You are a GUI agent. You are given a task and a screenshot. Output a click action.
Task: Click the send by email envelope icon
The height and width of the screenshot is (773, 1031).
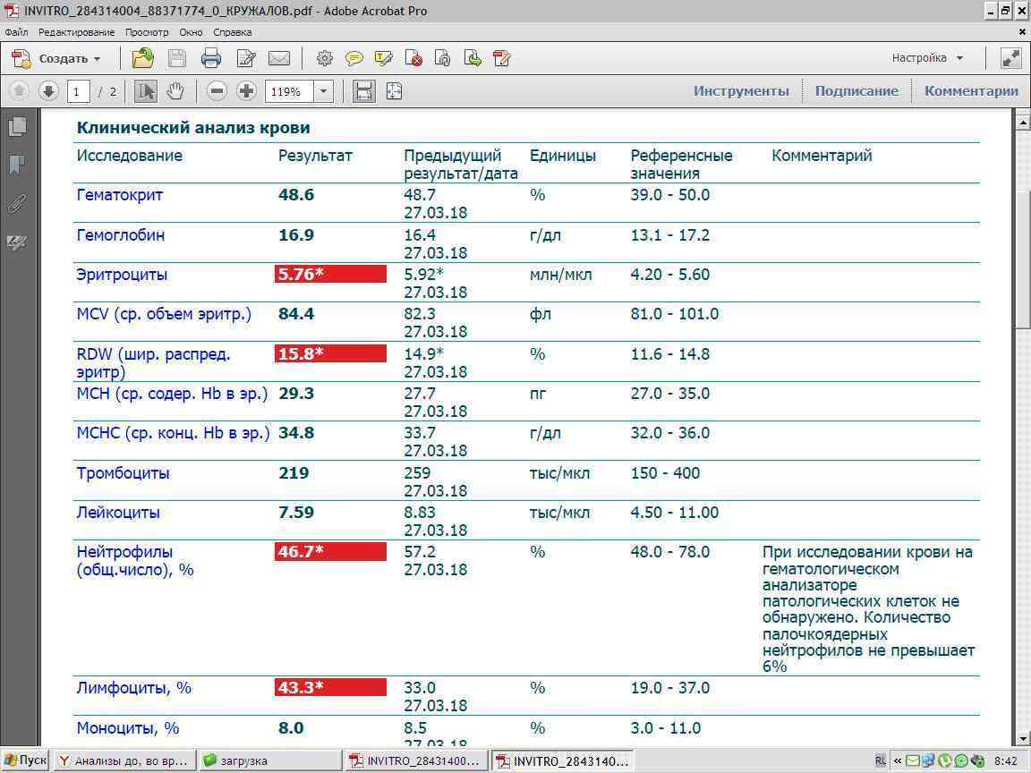[x=279, y=59]
